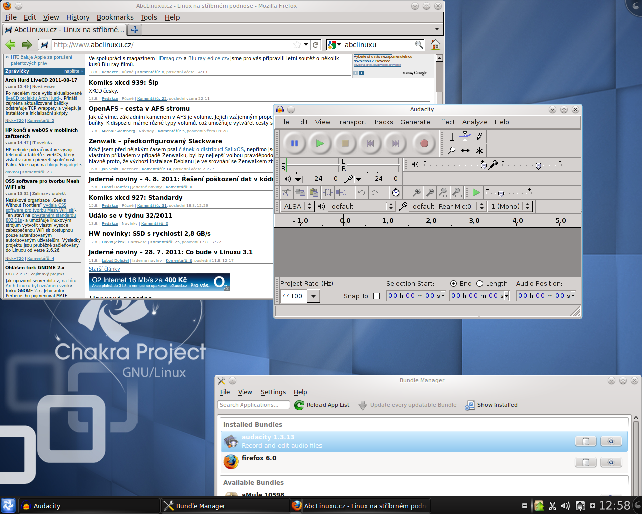This screenshot has width=642, height=514.
Task: Select the Time Shift tool
Action: [465, 150]
